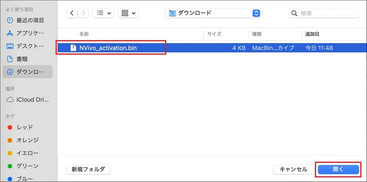
Task: Open iCloud Drive in the sidebar
Action: [x=28, y=100]
